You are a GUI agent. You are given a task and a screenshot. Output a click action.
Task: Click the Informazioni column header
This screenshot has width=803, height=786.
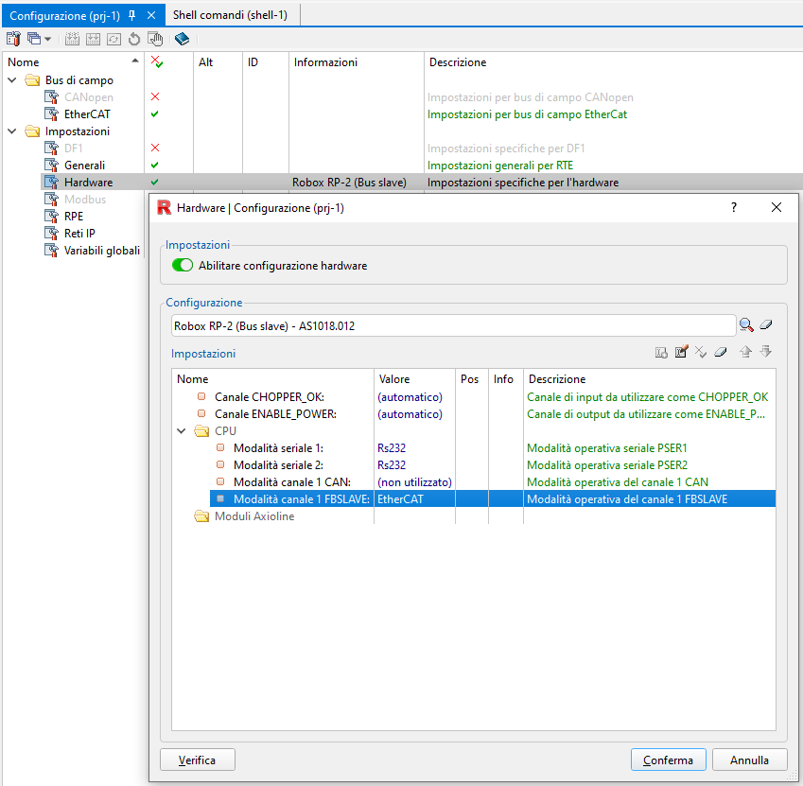(x=357, y=62)
